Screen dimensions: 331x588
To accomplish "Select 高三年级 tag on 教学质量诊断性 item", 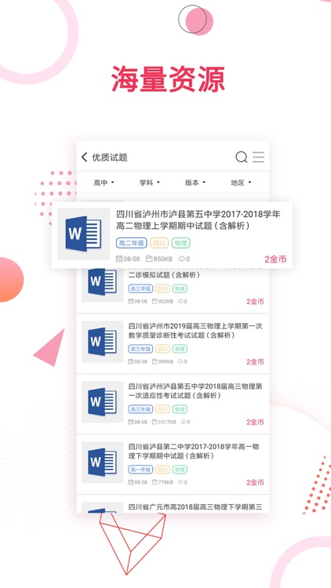I will pos(140,349).
